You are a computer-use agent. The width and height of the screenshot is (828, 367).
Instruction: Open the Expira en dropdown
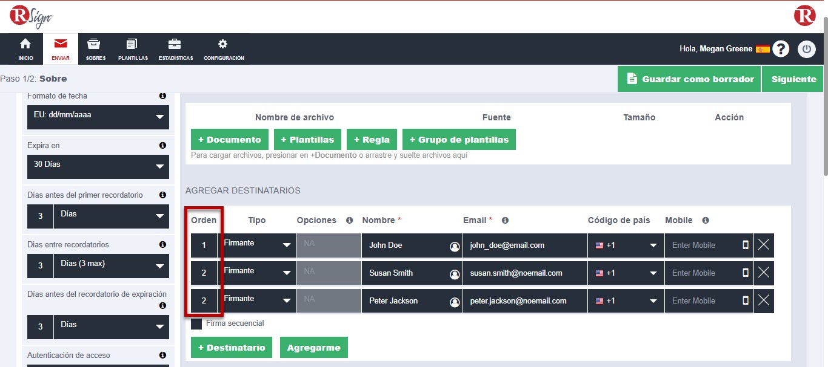coord(98,167)
